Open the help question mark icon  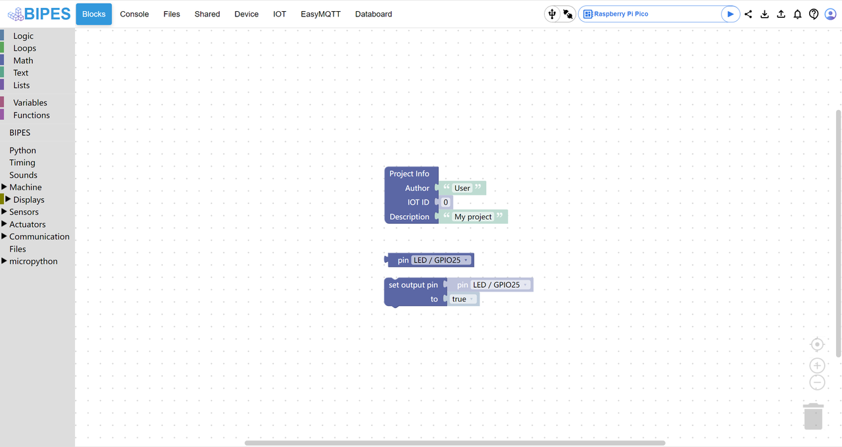814,14
